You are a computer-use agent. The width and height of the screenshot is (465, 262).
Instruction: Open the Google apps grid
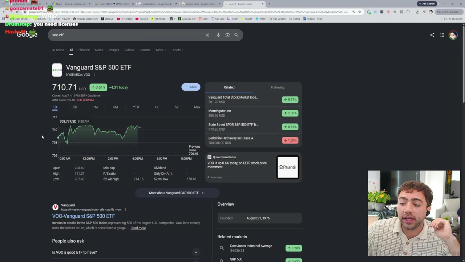pyautogui.click(x=442, y=35)
